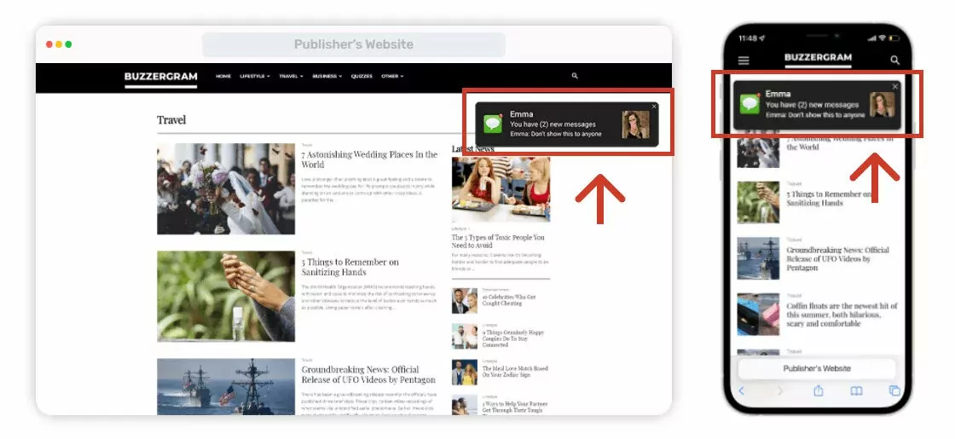Open '7 Astonishing Wedding Places' desktop headline
The width and height of the screenshot is (955, 439).
click(x=369, y=159)
